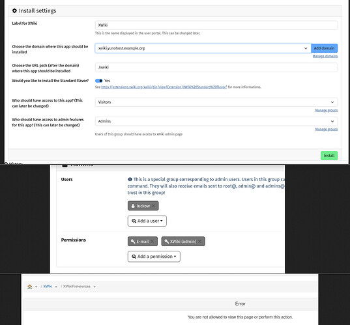This screenshot has height=325, width=350.
Task: Click the Install settings gear icon
Action: tap(14, 10)
